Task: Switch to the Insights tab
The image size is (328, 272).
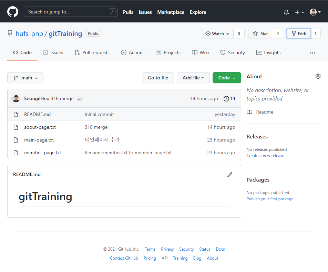Action: pos(268,52)
